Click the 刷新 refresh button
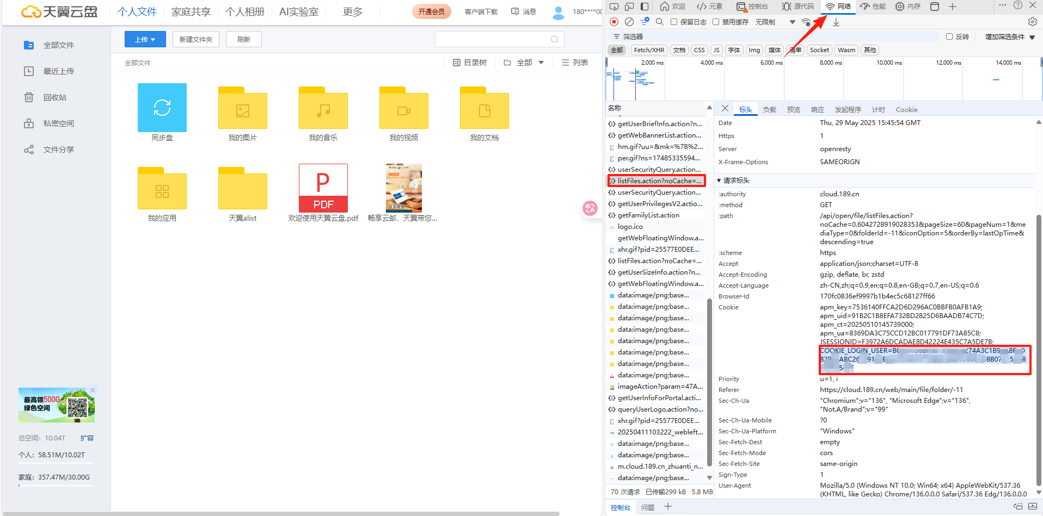The height and width of the screenshot is (516, 1043). click(x=244, y=39)
